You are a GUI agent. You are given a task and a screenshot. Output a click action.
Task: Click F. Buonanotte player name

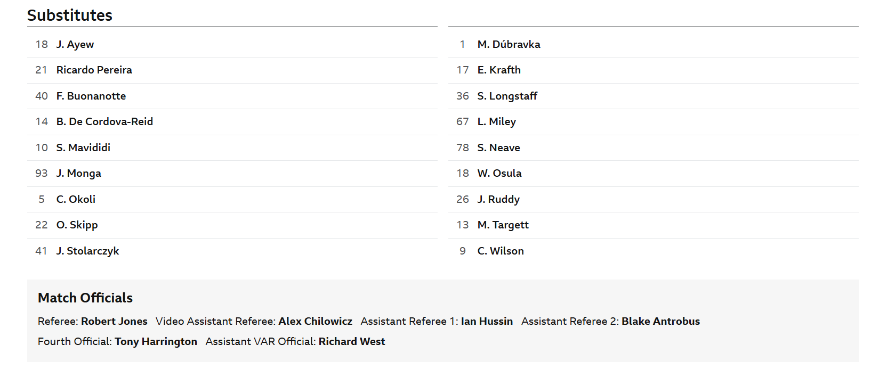91,96
